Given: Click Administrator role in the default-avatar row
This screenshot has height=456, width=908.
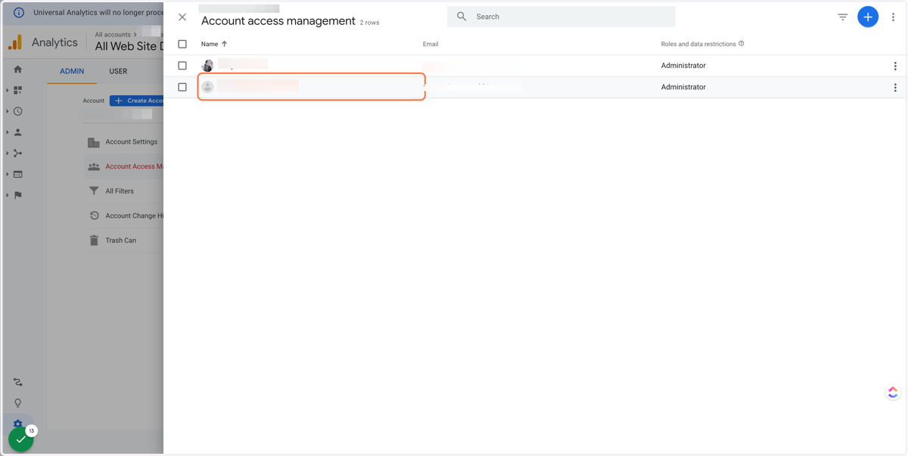Looking at the screenshot, I should coord(683,87).
